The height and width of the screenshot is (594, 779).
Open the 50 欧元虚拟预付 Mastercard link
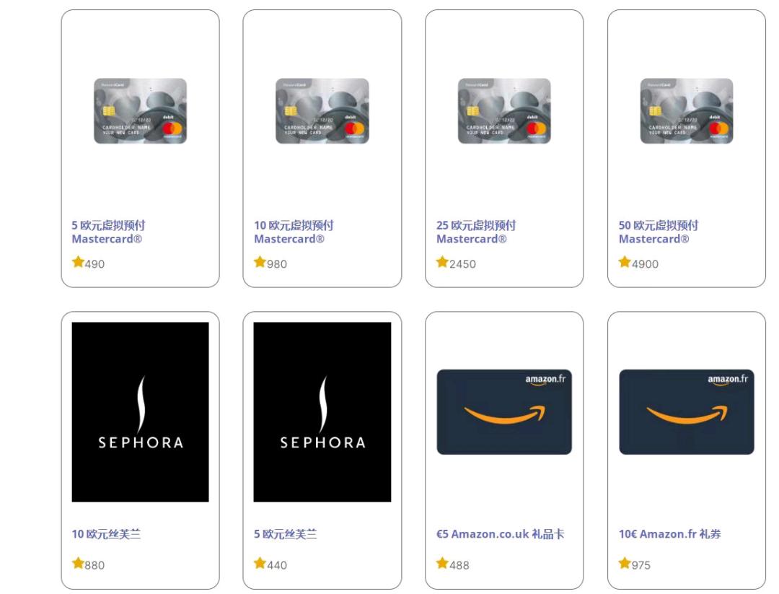(659, 232)
